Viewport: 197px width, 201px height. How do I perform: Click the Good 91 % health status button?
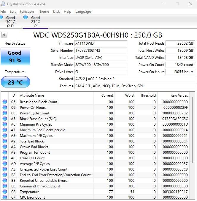click(x=15, y=57)
